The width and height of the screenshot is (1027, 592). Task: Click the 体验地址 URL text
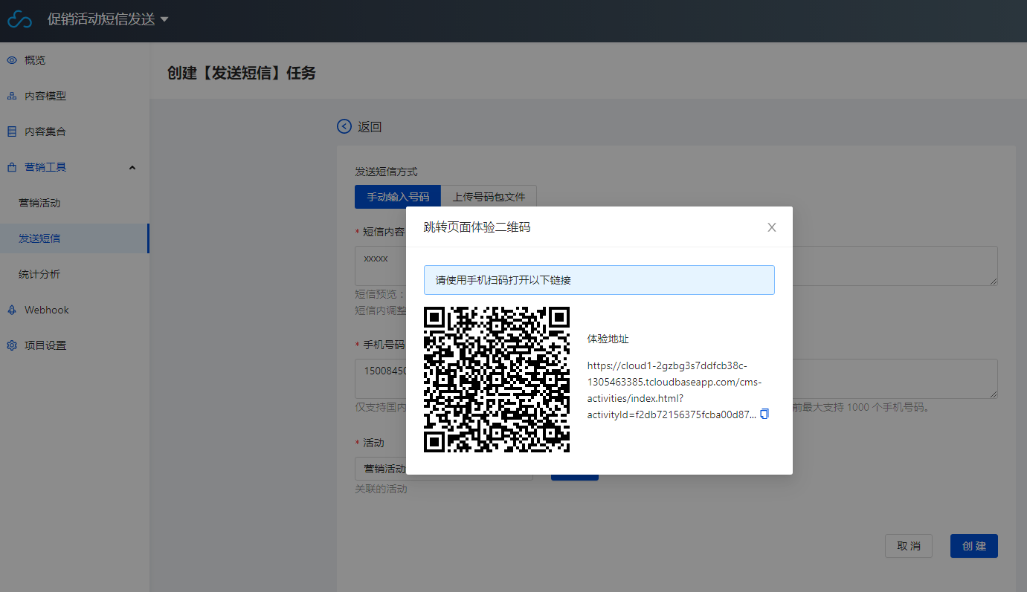click(674, 390)
